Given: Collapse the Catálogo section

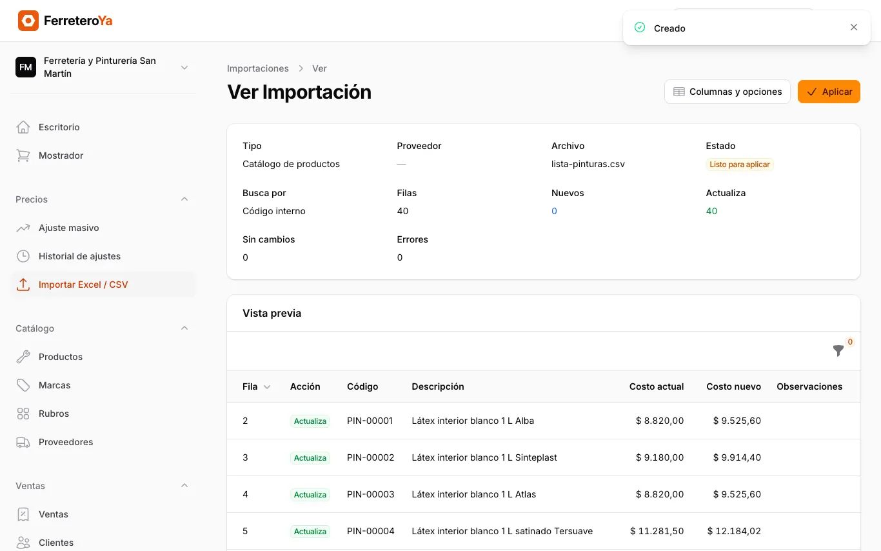Looking at the screenshot, I should [x=184, y=328].
